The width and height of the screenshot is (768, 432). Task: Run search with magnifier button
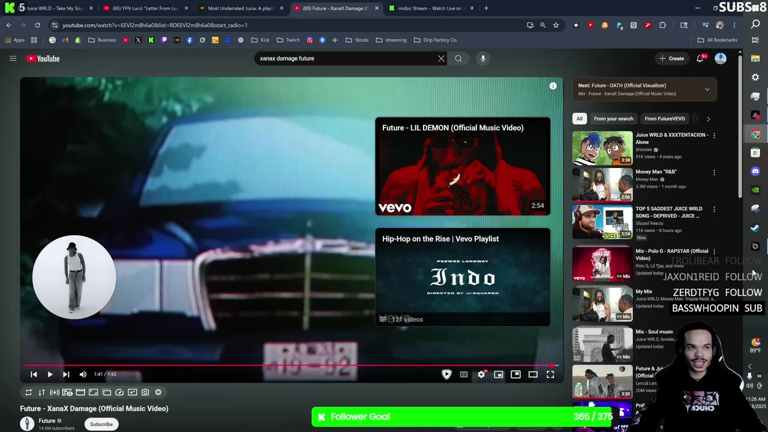[x=458, y=58]
